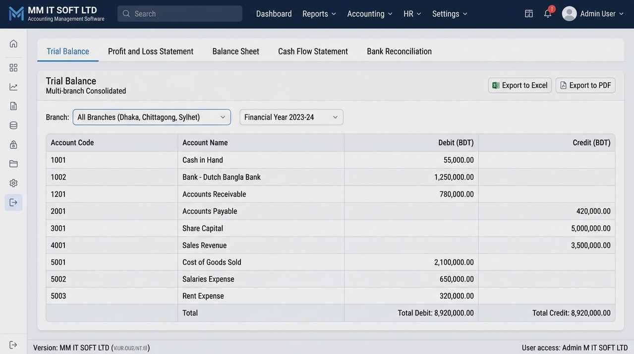This screenshot has width=634, height=354.
Task: Click the MM IT SOFT LTD logo
Action: (x=57, y=13)
